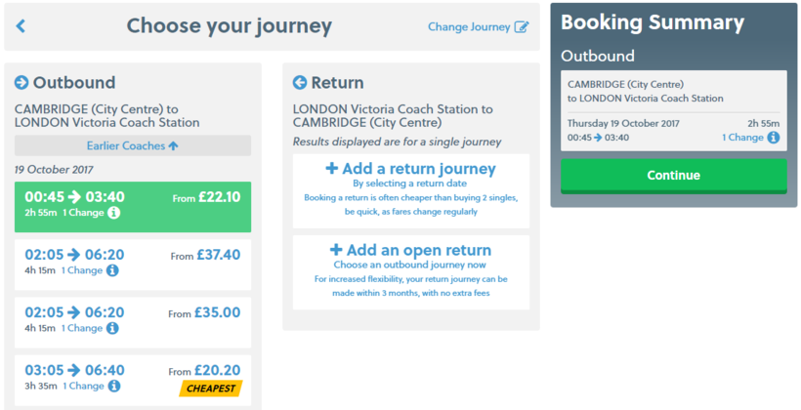Click the Change Journey edit pencil icon

coord(522,27)
